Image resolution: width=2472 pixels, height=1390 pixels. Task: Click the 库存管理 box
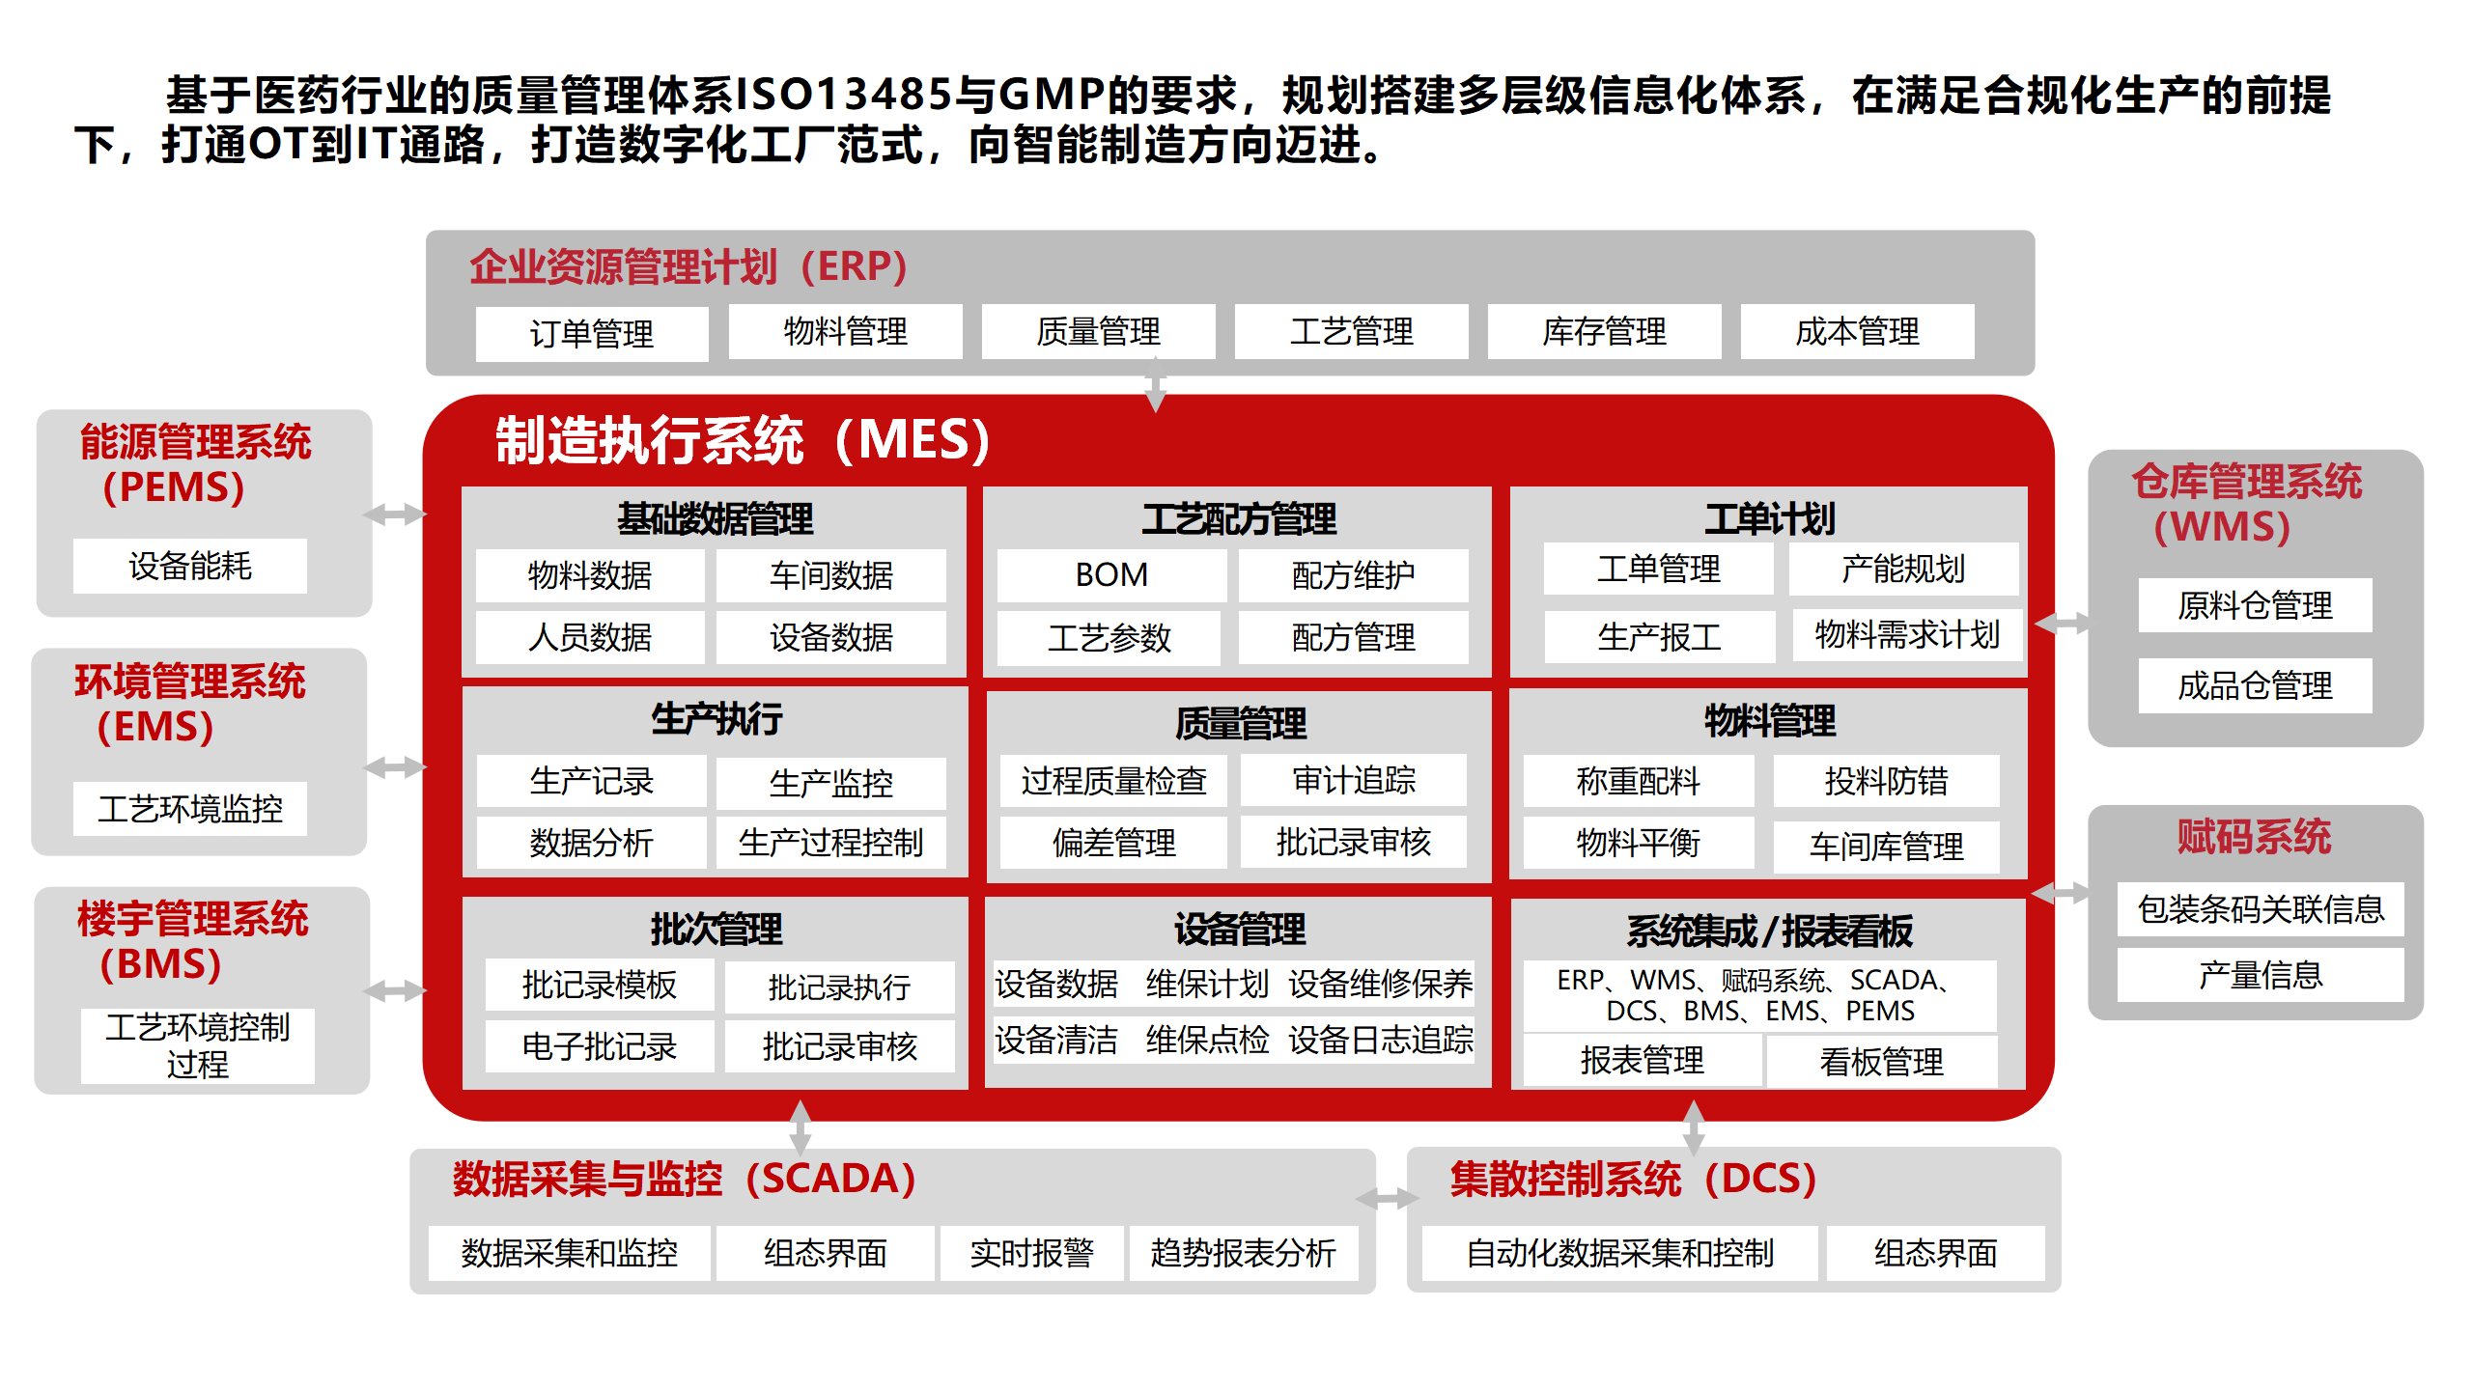pos(1604,332)
